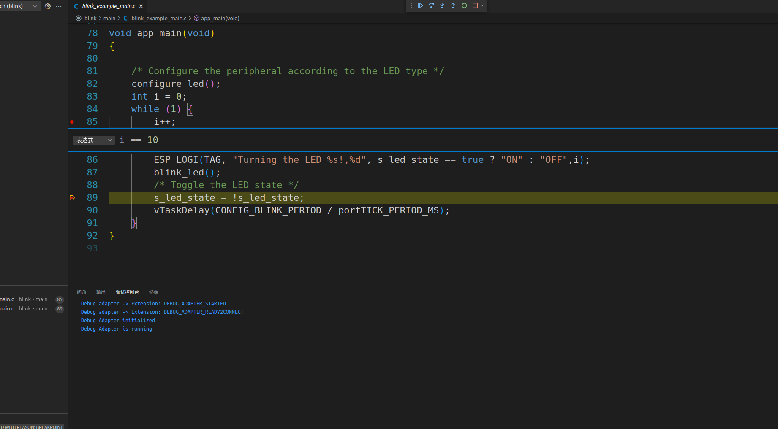The height and width of the screenshot is (429, 778).
Task: Toggle the breakpoint on line 85
Action: (72, 122)
